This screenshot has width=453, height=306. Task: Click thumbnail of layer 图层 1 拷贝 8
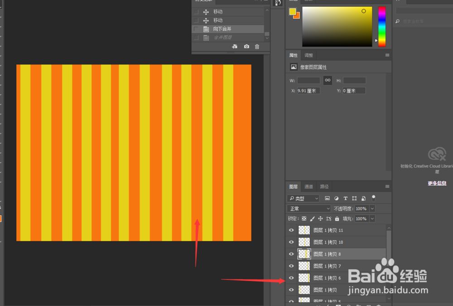(304, 254)
